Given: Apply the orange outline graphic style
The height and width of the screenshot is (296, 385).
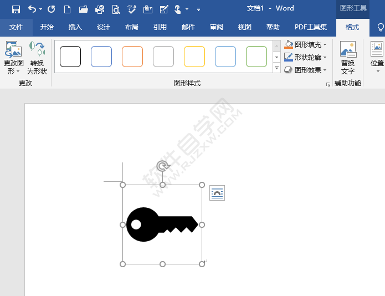Looking at the screenshot, I should coord(132,57).
